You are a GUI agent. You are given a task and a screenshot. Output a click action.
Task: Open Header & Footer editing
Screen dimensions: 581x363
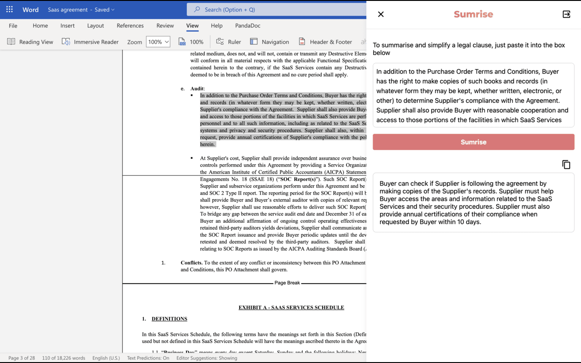[x=325, y=42]
